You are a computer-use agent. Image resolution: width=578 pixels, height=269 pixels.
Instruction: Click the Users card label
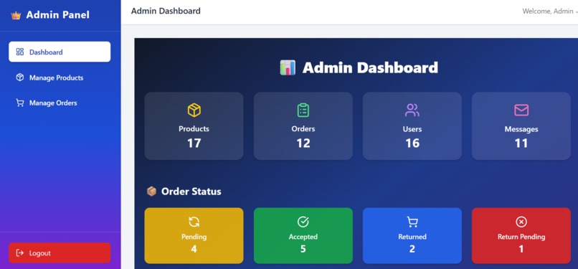pyautogui.click(x=412, y=129)
